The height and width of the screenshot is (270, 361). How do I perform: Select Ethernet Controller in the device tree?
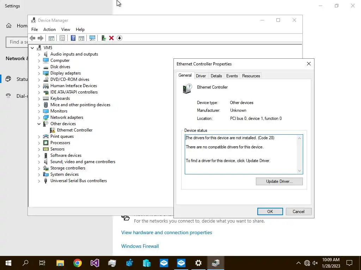(75, 130)
